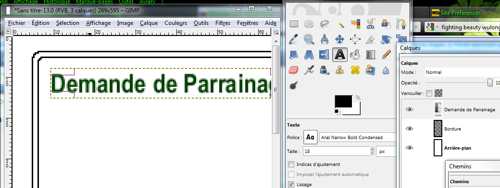The image size is (500, 188).
Task: Select the Crop knife tool
Action: (x=371, y=39)
